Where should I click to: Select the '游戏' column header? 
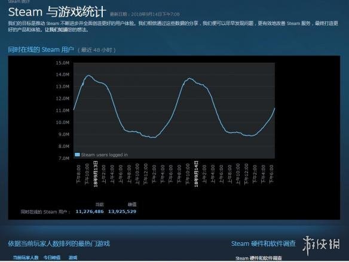(x=73, y=258)
